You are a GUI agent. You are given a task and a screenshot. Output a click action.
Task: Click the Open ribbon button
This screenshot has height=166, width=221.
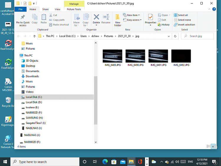pos(164,15)
